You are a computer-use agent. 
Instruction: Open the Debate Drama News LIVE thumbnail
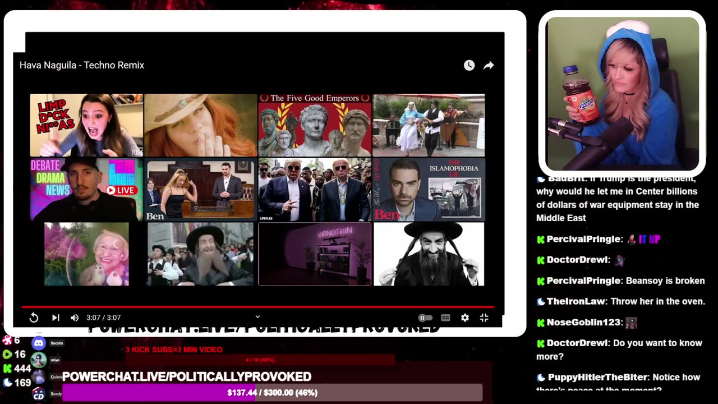pos(86,190)
